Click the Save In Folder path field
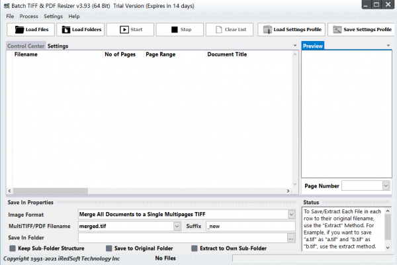The image size is (397, 265). tap(183, 238)
